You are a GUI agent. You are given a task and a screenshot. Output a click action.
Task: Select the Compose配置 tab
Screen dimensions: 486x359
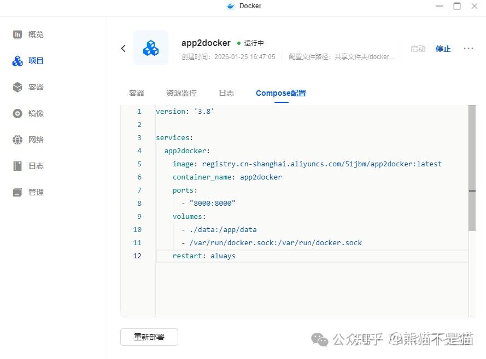click(x=280, y=93)
